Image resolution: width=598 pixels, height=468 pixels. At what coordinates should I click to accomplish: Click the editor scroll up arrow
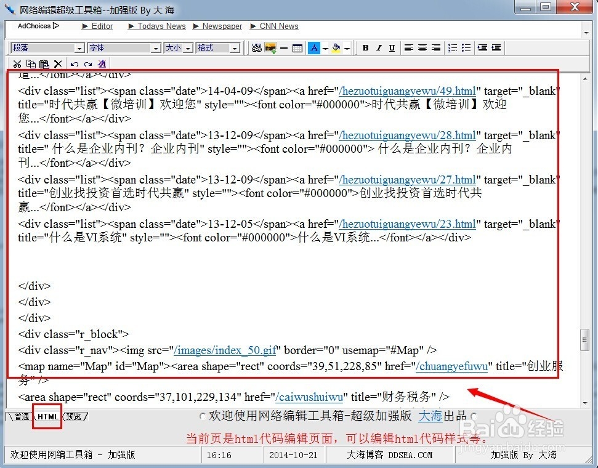(x=585, y=79)
